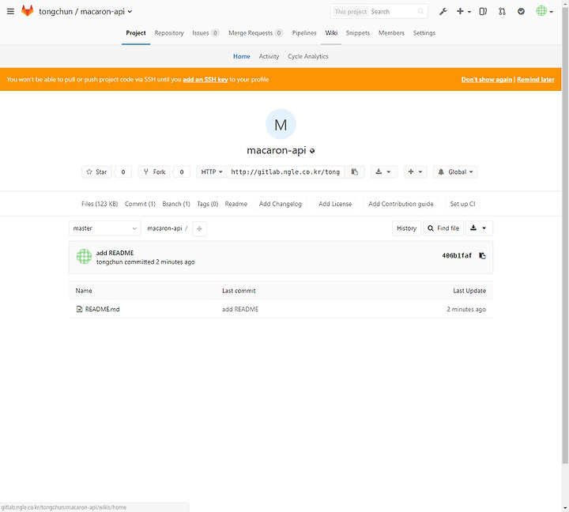Copy commit SHA 406b1faf to clipboard
Viewport: 569px width, 512px height.
coord(482,256)
